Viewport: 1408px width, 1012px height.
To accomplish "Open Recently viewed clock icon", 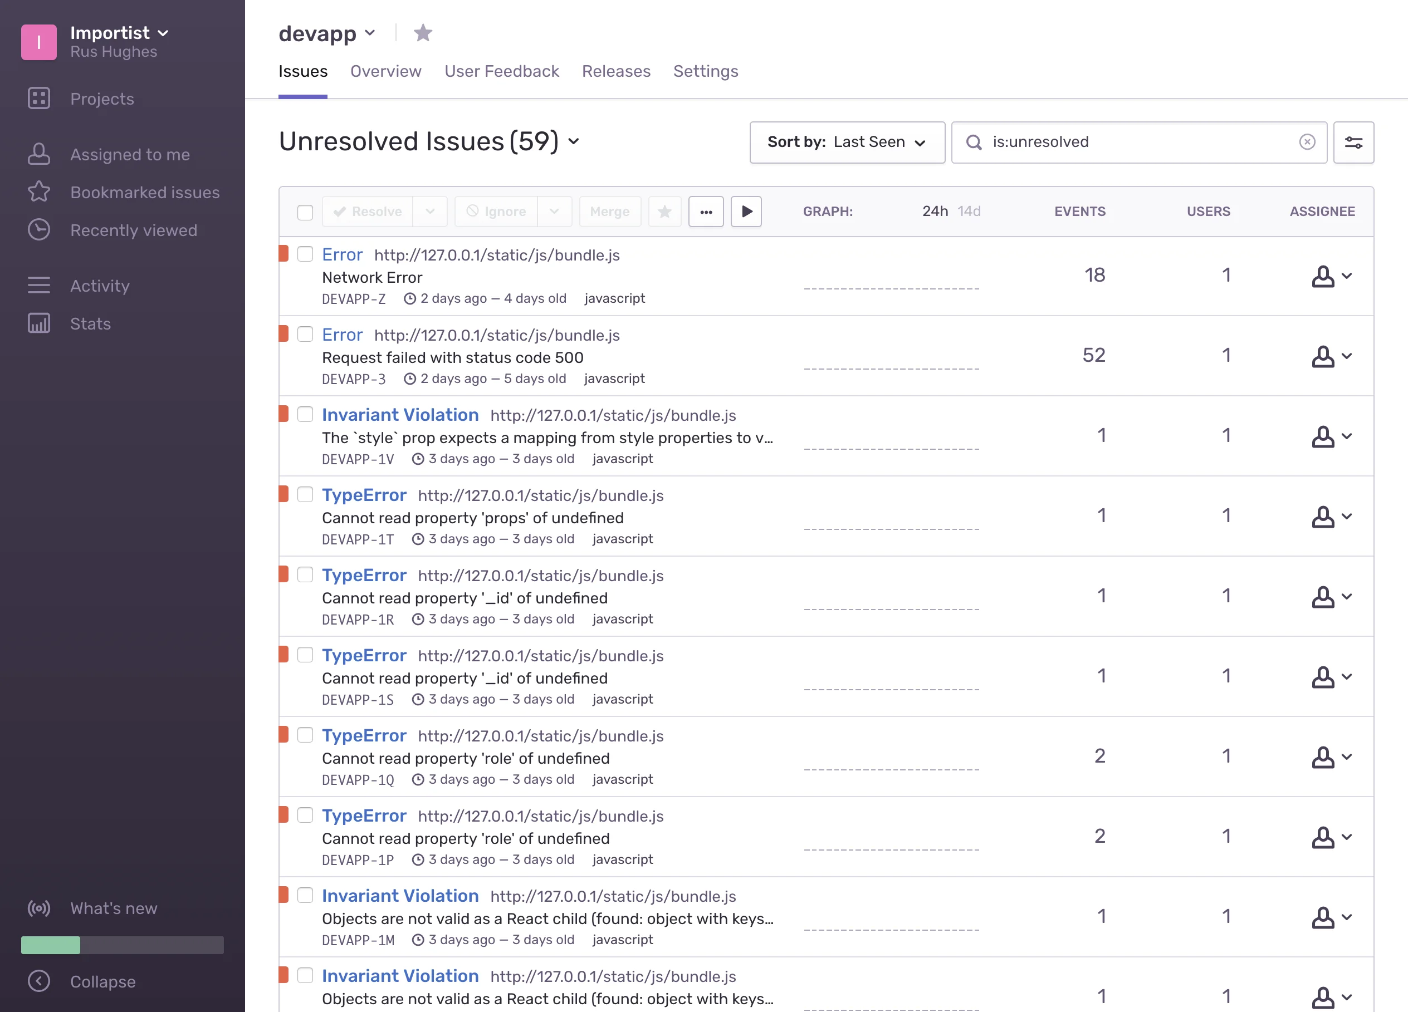I will [38, 229].
